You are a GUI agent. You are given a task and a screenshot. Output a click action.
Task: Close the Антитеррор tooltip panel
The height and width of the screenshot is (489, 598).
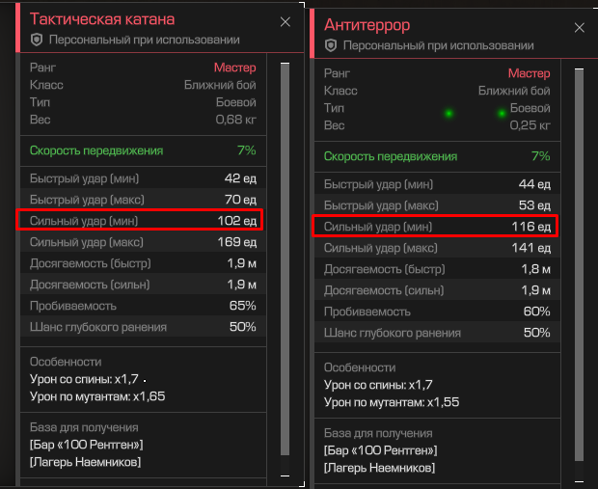[579, 27]
